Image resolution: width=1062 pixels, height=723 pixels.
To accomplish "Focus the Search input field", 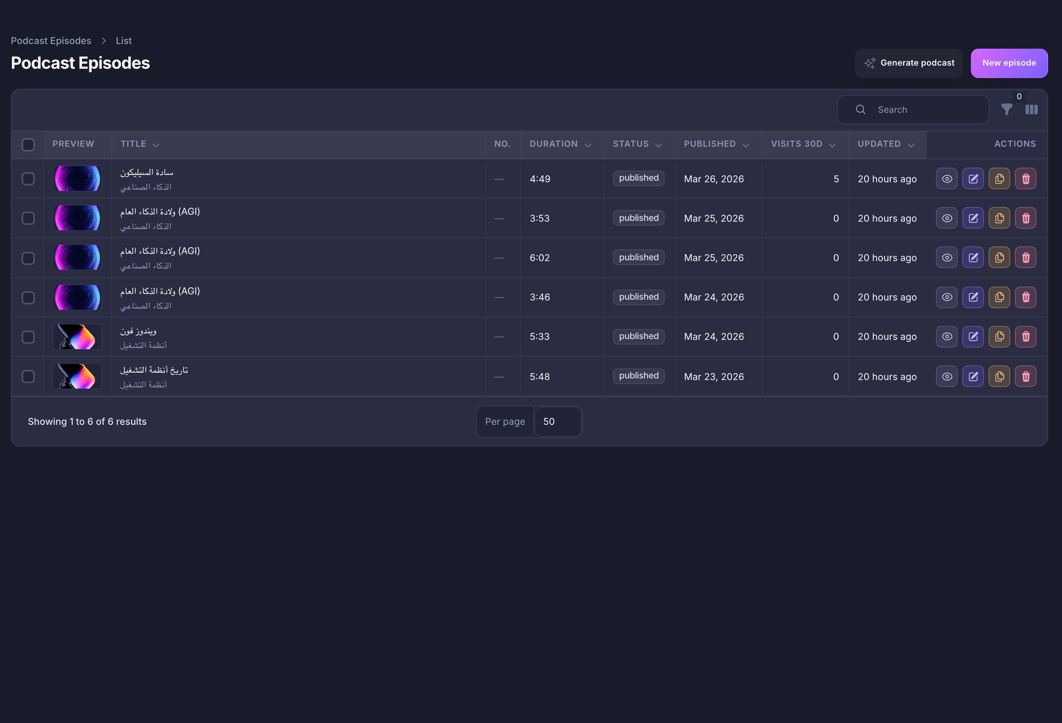I will (x=912, y=110).
